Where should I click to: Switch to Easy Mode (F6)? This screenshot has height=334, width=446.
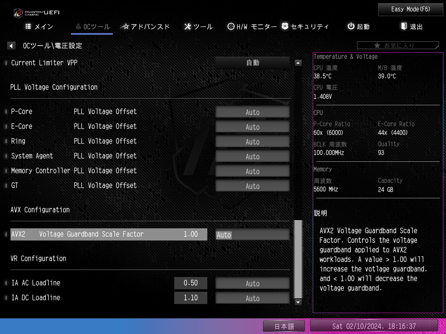(410, 10)
